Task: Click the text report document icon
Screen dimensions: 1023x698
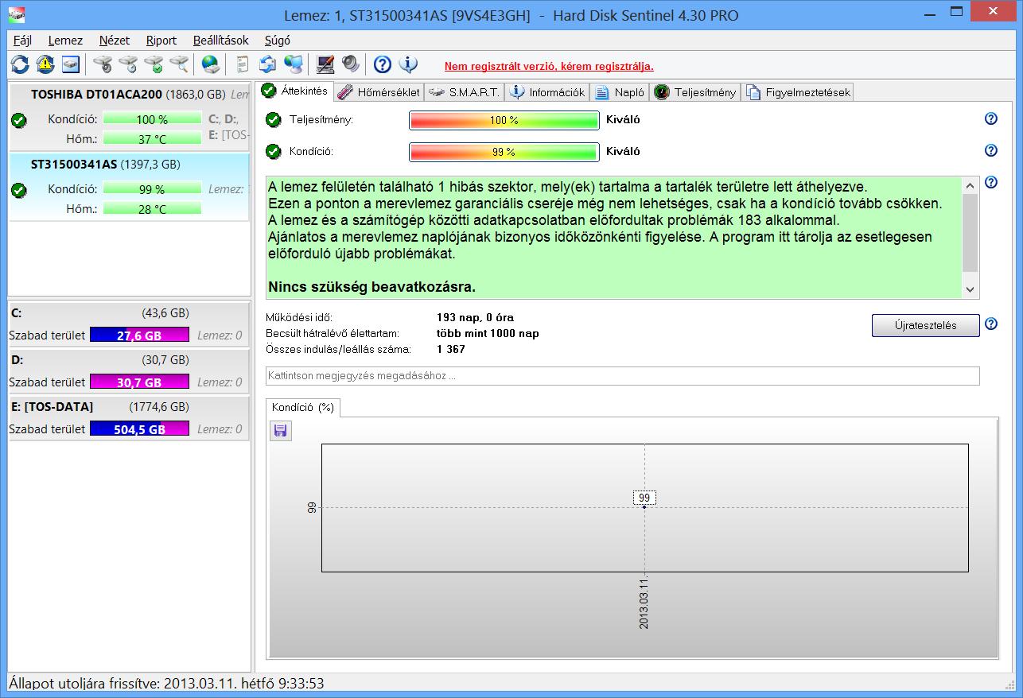Action: pyautogui.click(x=243, y=64)
